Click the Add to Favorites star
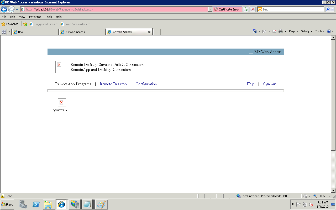The image size is (336, 210). (x=25, y=24)
